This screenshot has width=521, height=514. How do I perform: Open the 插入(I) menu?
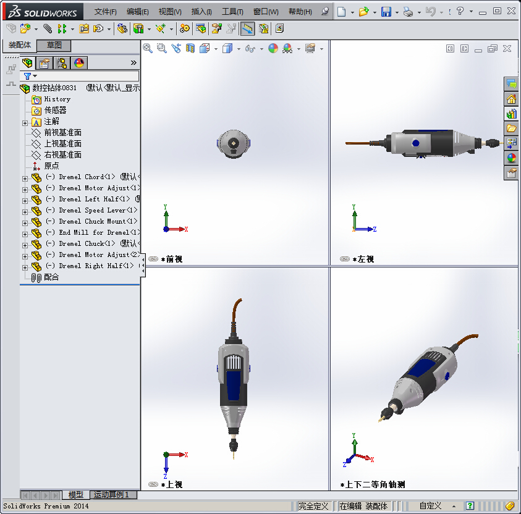click(201, 12)
